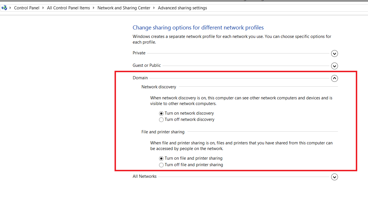Expand the All Networks section chevron

[335, 177]
